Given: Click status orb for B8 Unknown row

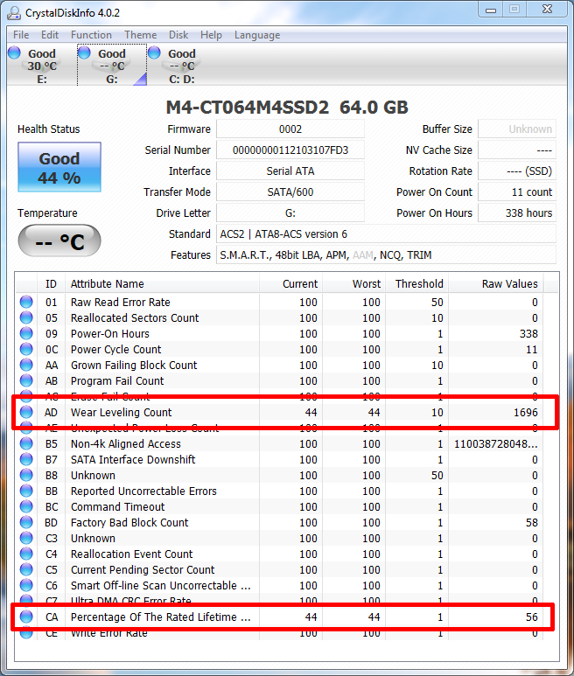Looking at the screenshot, I should tap(26, 475).
